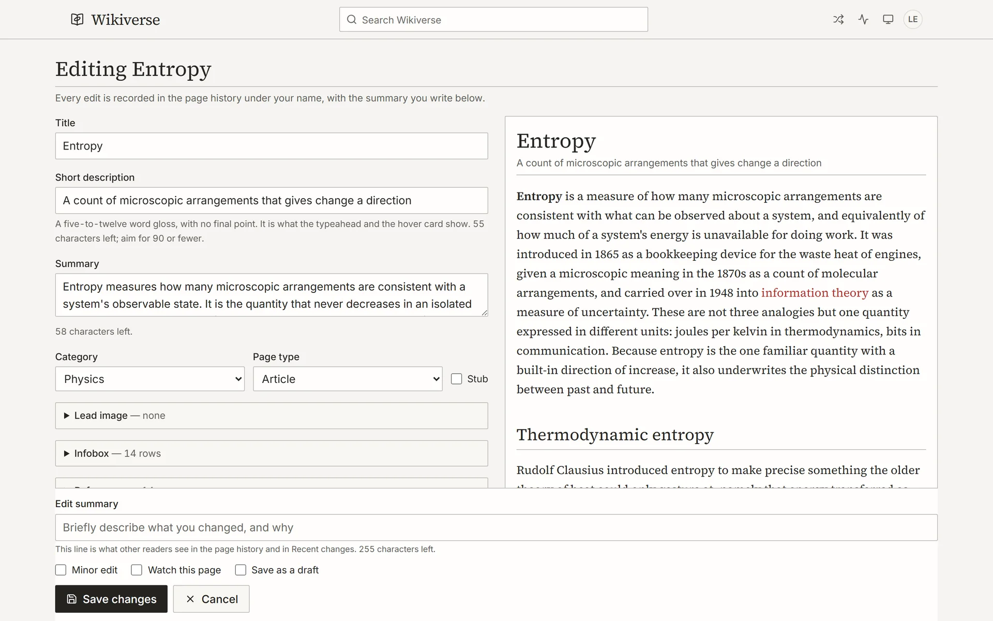
Task: Click the monitor display theme icon
Action: pos(888,20)
